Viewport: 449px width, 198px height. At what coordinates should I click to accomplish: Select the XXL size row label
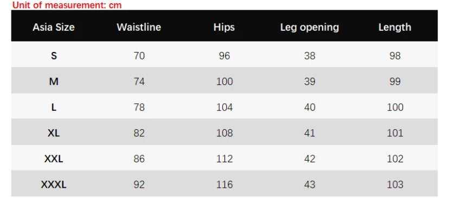(54, 159)
